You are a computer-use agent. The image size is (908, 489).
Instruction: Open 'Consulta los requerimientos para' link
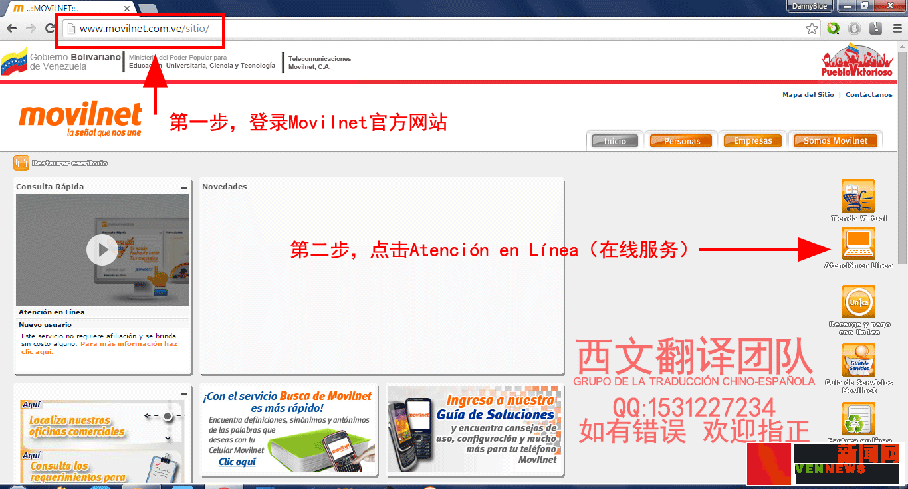click(78, 472)
